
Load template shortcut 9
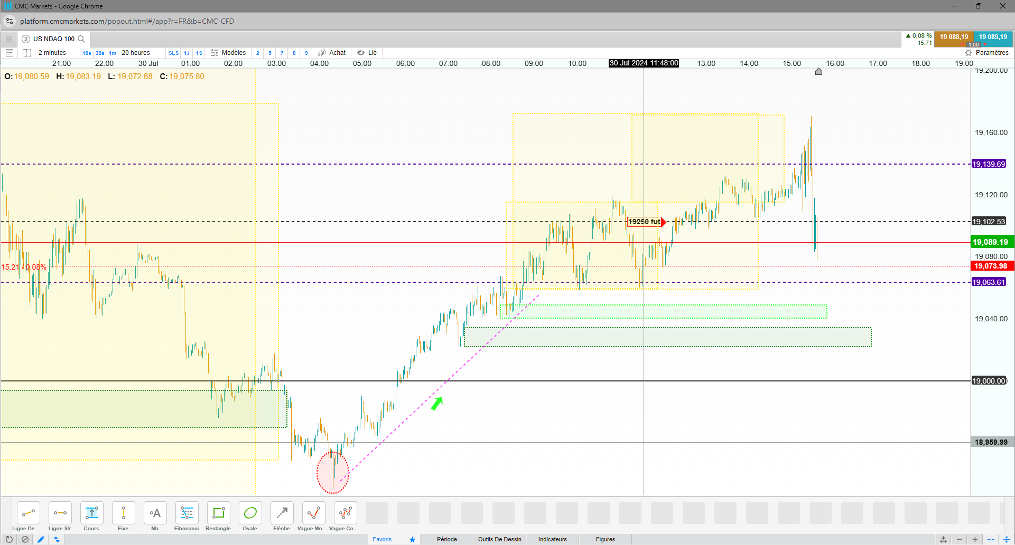306,53
